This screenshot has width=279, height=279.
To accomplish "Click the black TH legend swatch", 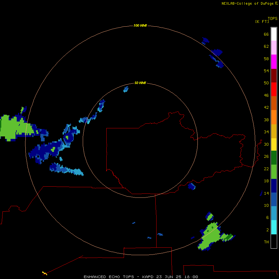I will (274, 241).
